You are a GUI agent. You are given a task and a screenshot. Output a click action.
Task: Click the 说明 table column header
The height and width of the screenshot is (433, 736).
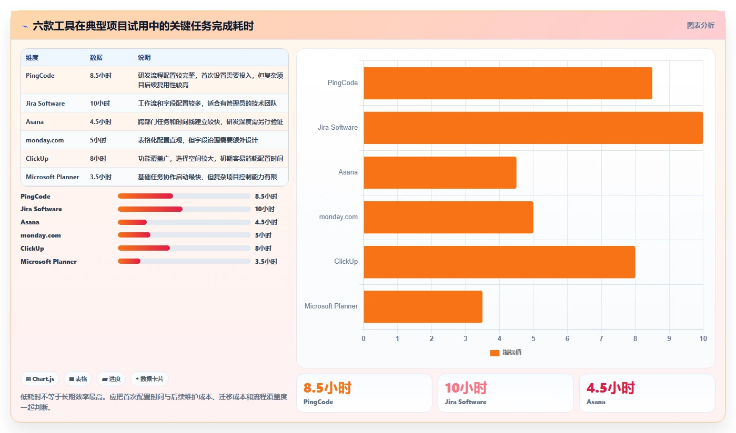(210, 57)
